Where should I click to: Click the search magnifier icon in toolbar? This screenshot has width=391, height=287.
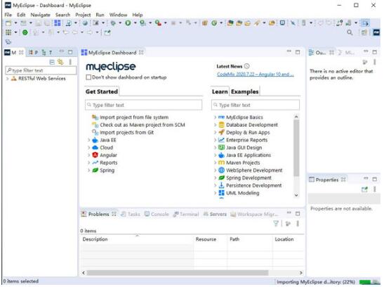(x=350, y=32)
